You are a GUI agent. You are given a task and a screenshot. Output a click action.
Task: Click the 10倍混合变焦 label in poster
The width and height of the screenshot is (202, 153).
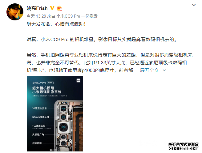[39, 108]
